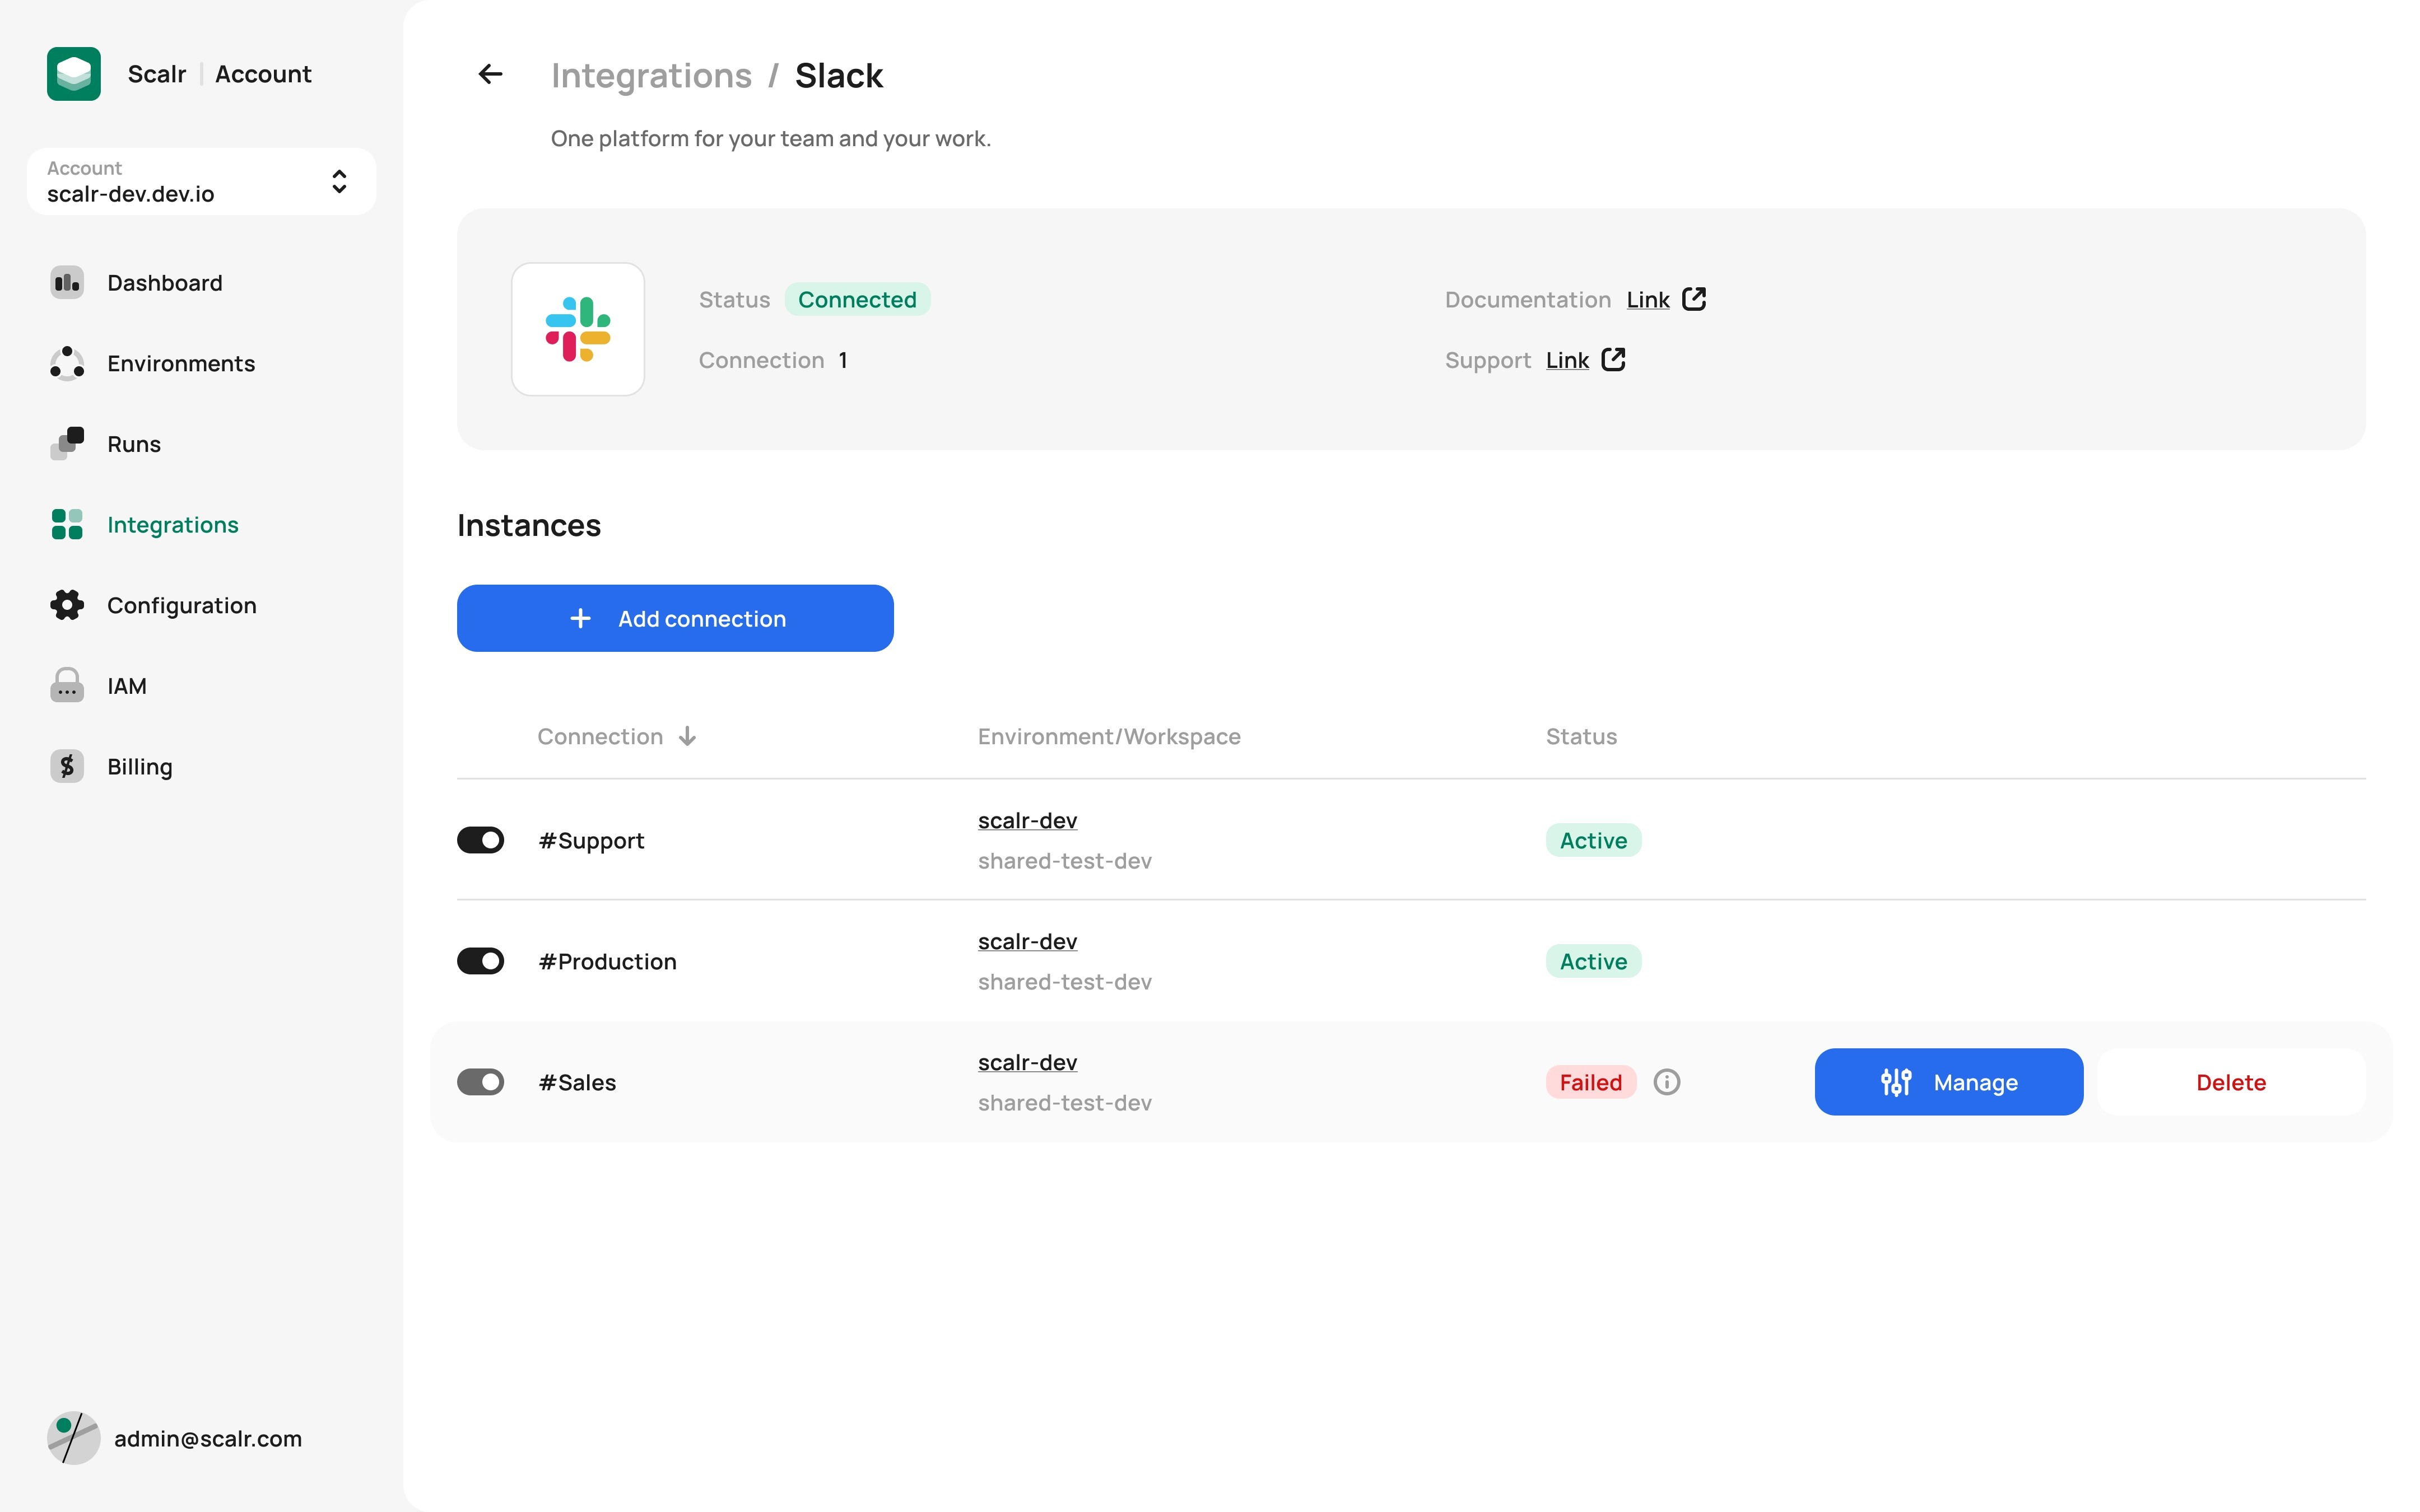Click the back arrow icon
2420x1512 pixels.
coord(490,74)
